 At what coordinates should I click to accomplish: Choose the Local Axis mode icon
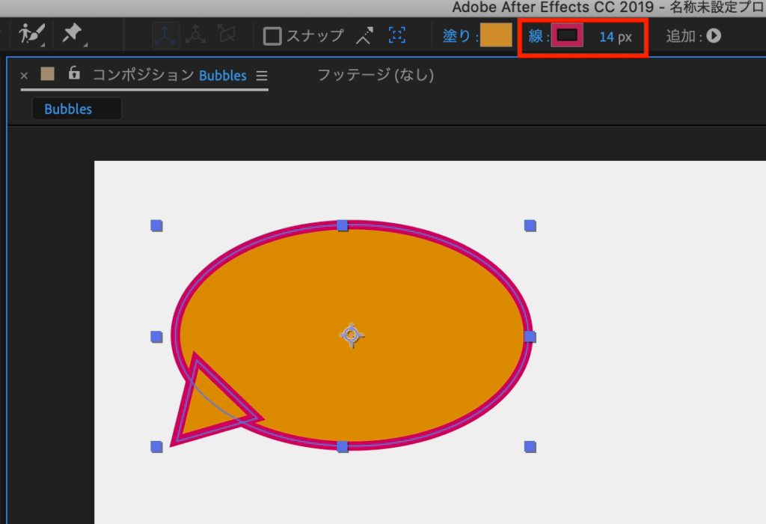[x=165, y=35]
